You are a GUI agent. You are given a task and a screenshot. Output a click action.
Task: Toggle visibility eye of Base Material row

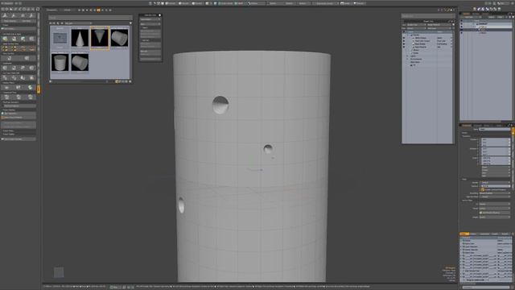[x=404, y=47]
